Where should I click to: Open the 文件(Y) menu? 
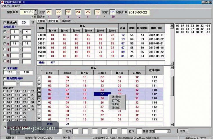[5, 6]
